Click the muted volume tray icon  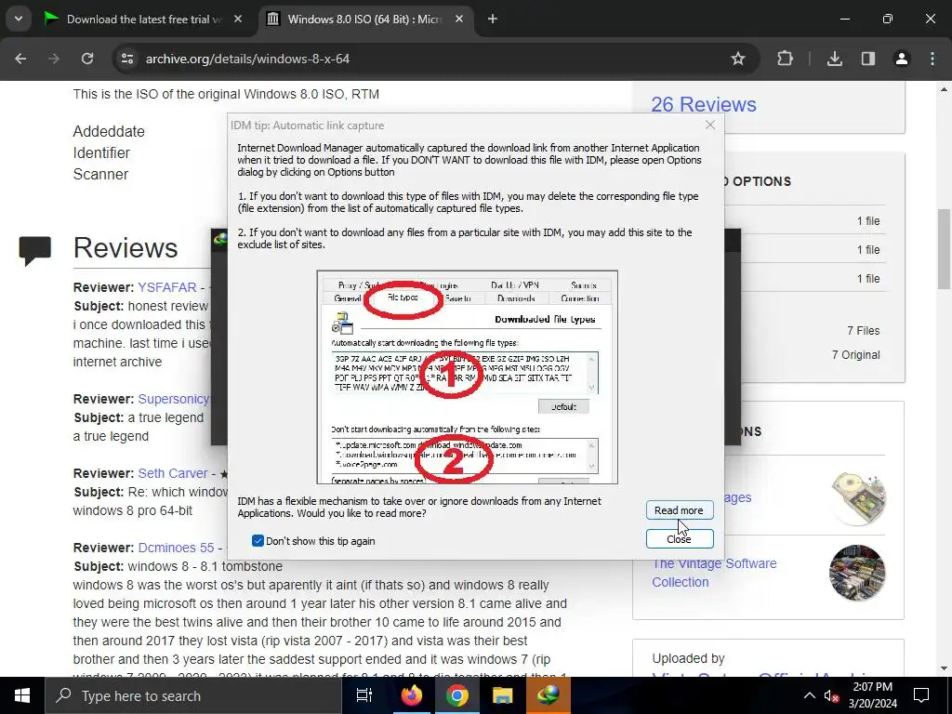pos(831,695)
